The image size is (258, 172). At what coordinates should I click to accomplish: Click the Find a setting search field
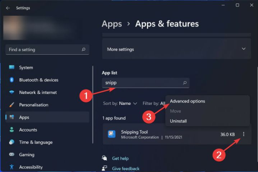coord(47,49)
